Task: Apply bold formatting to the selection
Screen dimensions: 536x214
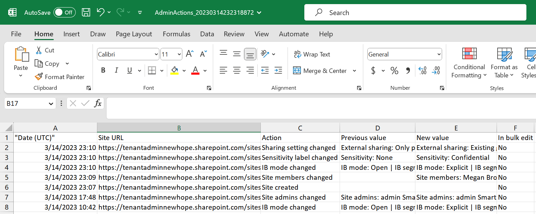Action: click(x=103, y=70)
